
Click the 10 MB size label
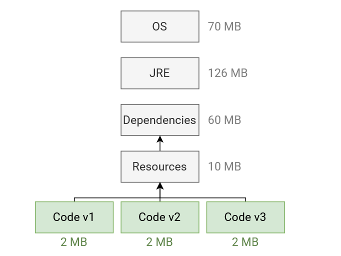tap(224, 166)
